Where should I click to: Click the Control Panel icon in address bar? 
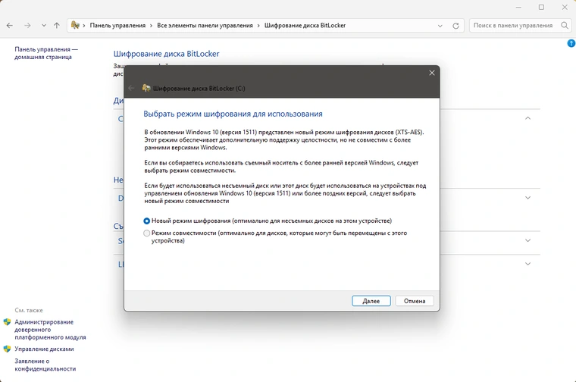76,25
